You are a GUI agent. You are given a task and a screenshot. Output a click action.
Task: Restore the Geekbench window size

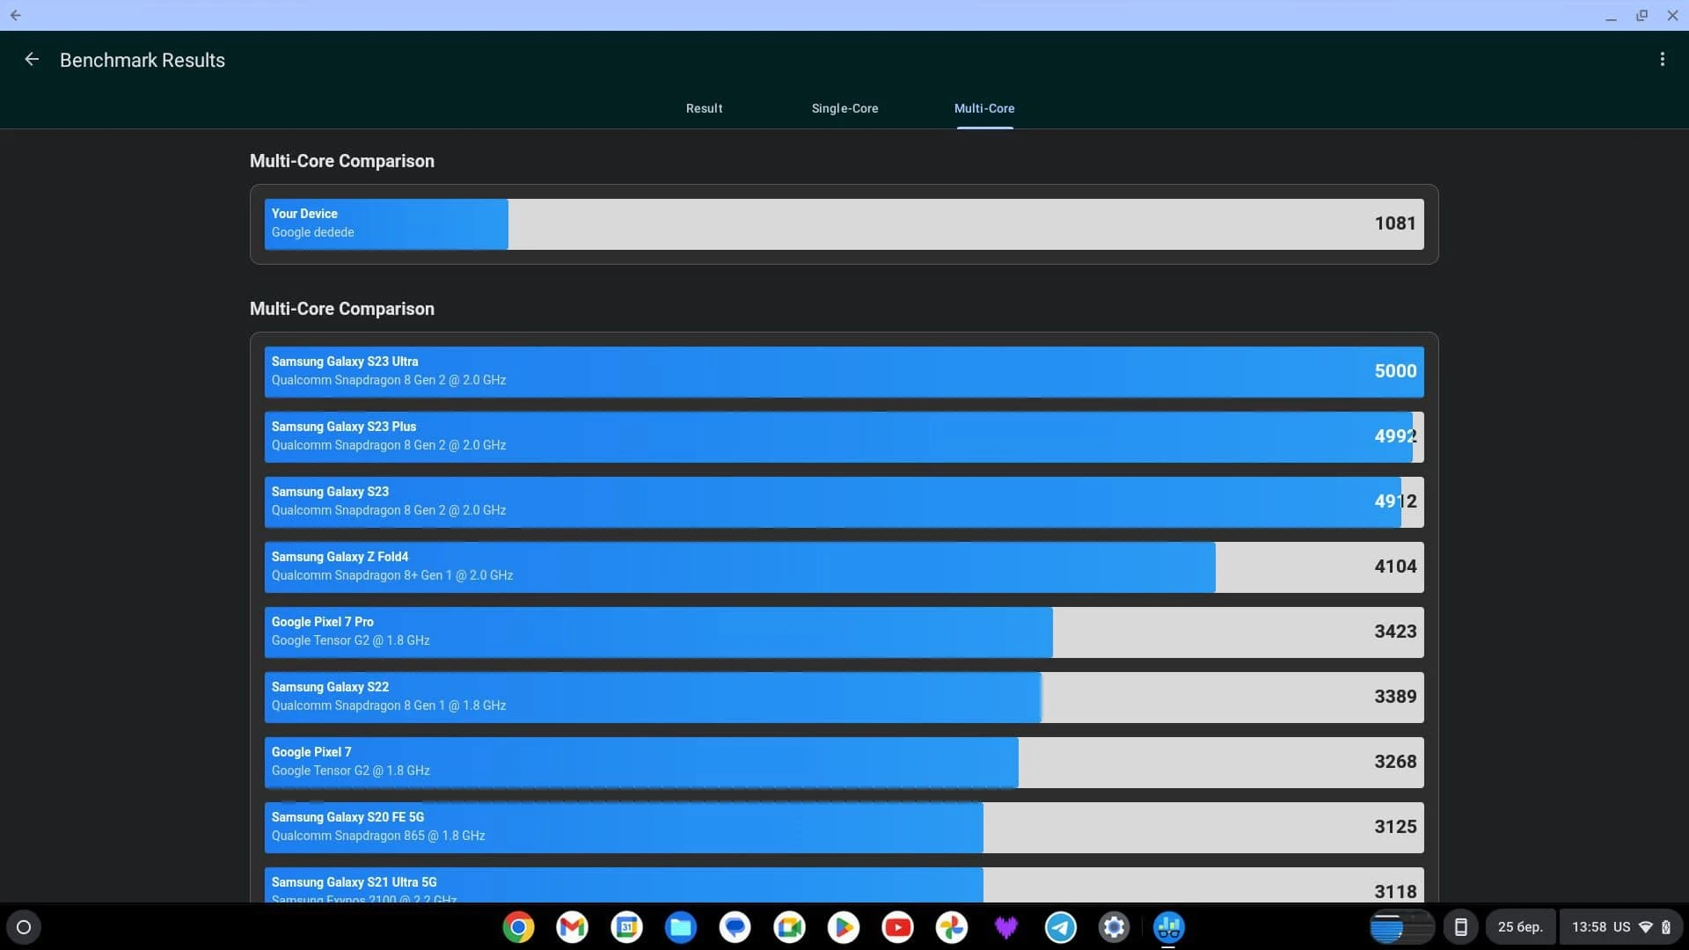(x=1641, y=16)
